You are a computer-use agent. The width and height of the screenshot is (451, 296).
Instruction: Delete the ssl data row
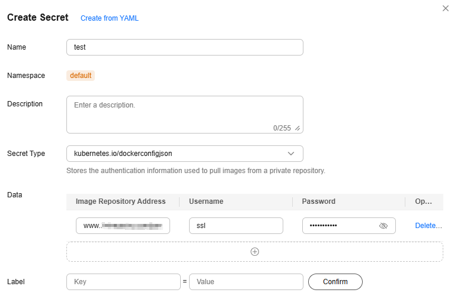tap(428, 226)
